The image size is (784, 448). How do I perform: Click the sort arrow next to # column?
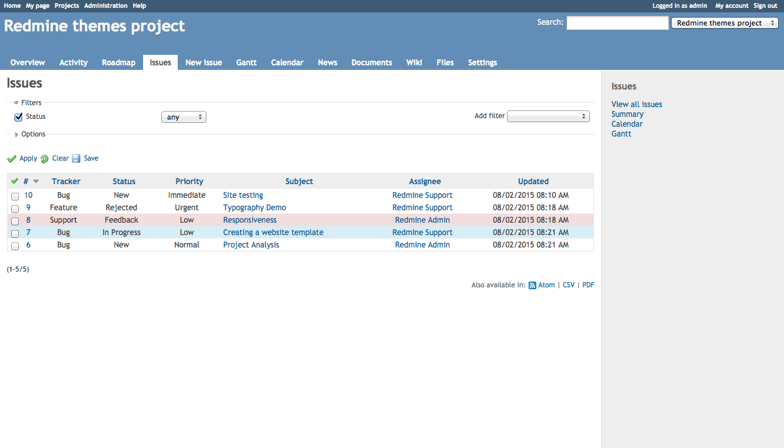(36, 182)
